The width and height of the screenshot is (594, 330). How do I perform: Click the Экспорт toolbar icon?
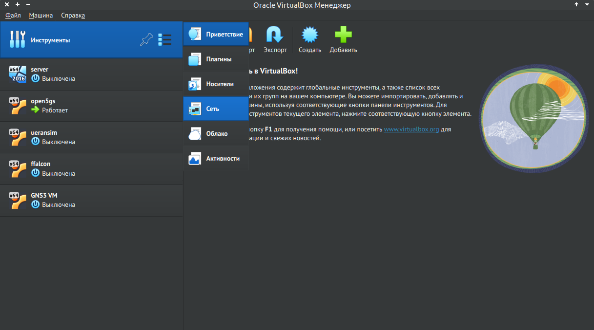[275, 35]
